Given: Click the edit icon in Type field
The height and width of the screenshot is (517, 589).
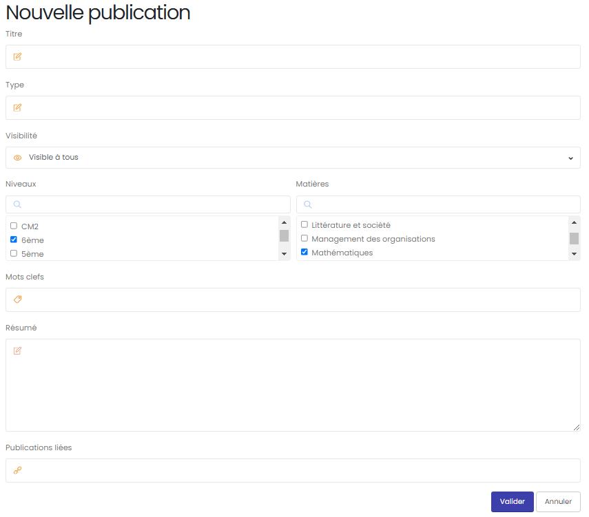Looking at the screenshot, I should (x=17, y=108).
